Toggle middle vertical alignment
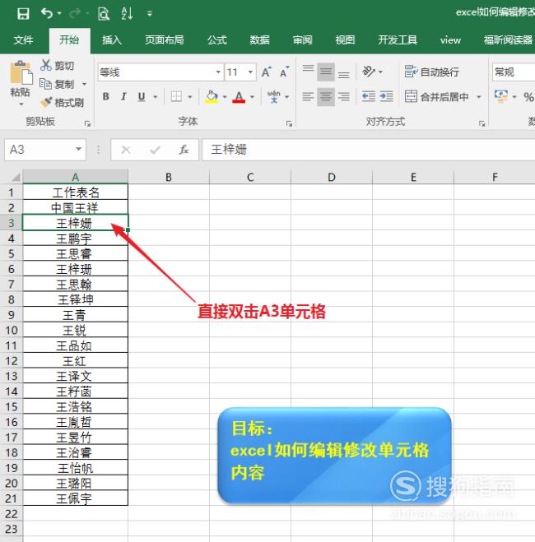The height and width of the screenshot is (542, 535). click(326, 72)
